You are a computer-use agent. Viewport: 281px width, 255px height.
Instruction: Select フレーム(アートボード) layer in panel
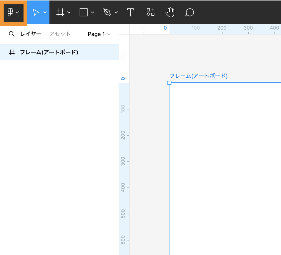(49, 52)
